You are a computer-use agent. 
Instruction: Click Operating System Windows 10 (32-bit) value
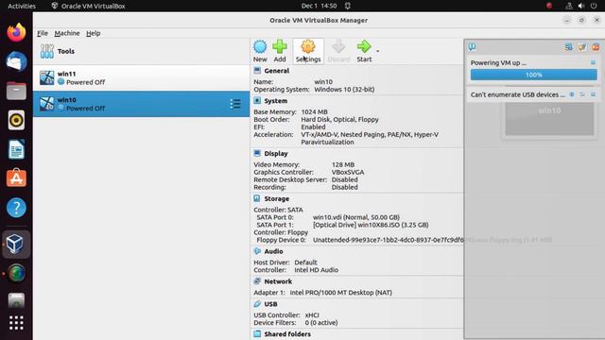point(344,90)
